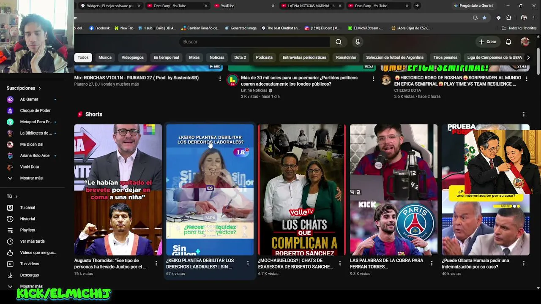Open Chrome's Extensions puzzle icon

[508, 18]
